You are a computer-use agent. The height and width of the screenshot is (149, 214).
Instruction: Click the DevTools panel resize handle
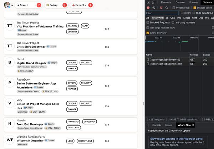coord(143,104)
